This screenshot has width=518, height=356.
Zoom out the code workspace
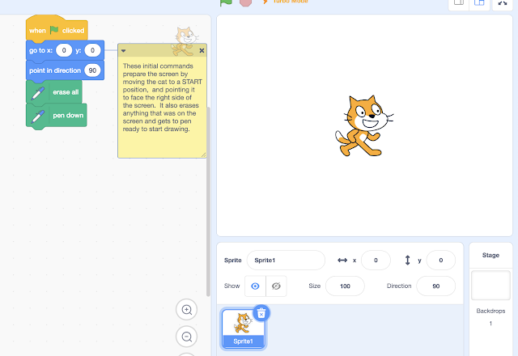coord(187,337)
